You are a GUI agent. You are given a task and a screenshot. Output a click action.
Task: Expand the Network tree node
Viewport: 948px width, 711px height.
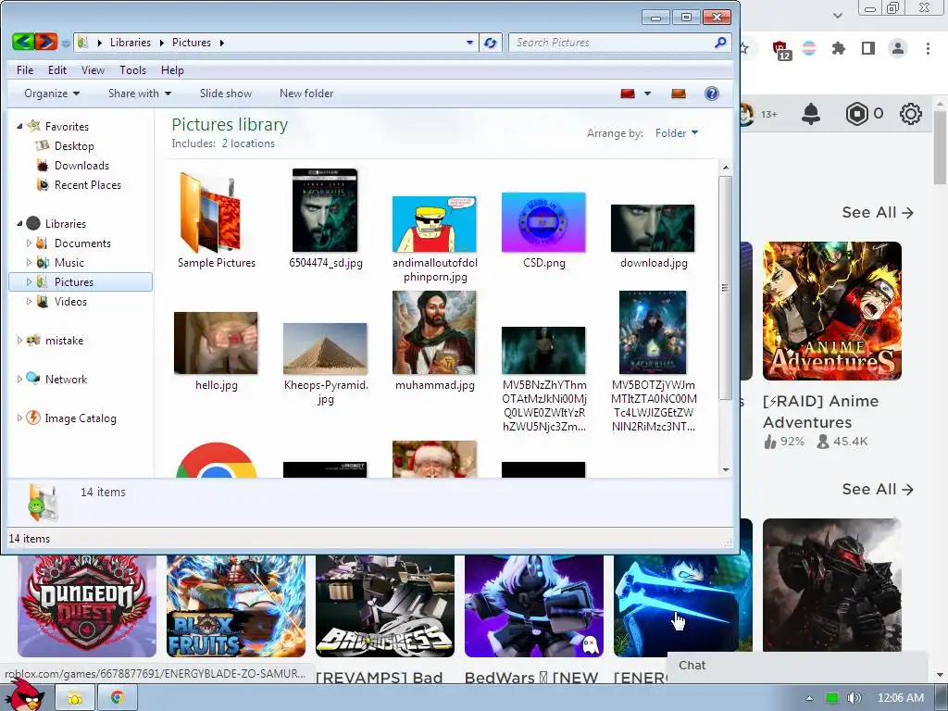point(19,379)
